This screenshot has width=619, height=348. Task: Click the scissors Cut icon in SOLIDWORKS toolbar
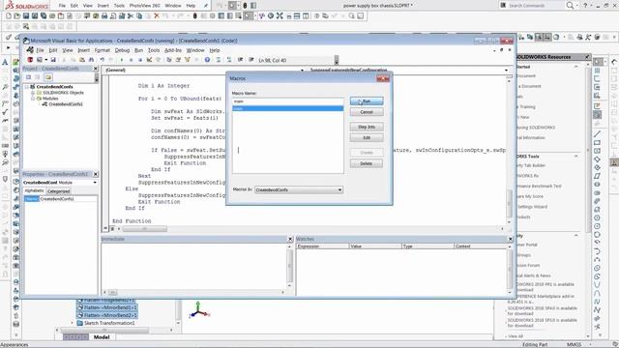click(x=131, y=16)
